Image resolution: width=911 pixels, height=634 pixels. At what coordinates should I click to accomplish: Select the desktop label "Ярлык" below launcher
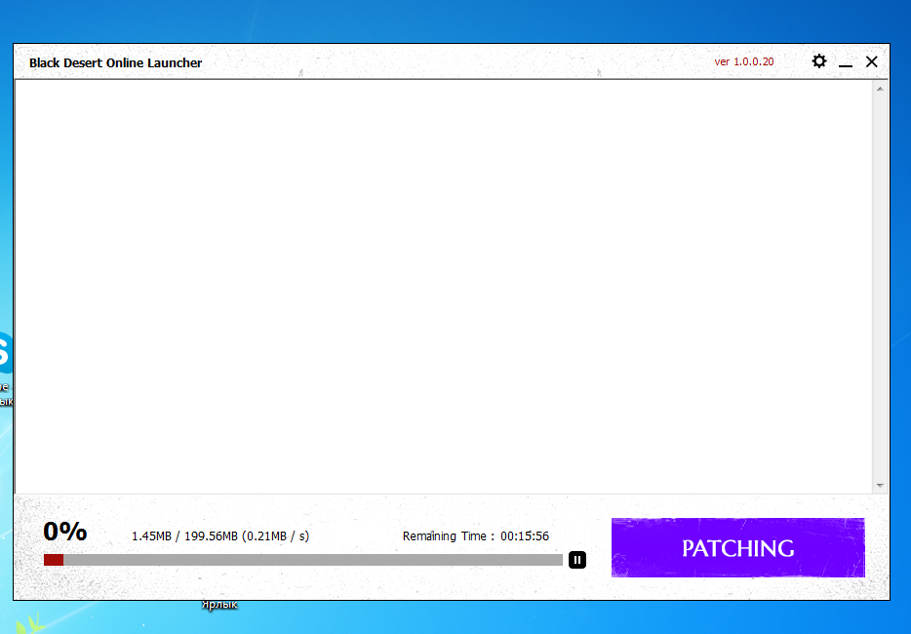(x=219, y=605)
